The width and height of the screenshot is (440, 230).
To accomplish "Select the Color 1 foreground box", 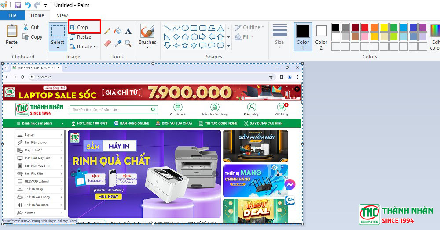I will (x=303, y=37).
